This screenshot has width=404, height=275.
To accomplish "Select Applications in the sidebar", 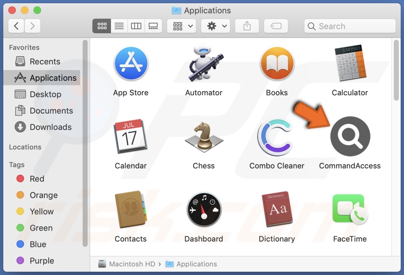I will coord(42,78).
